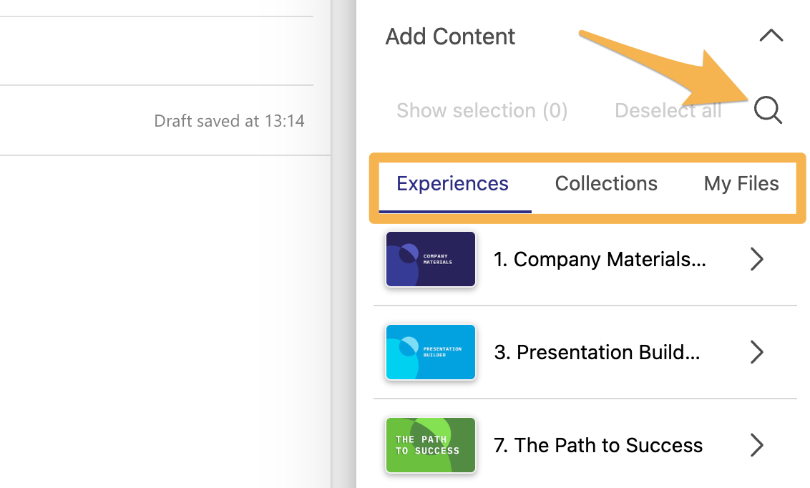Expand The Path to Success chevron
The width and height of the screenshot is (810, 488).
point(756,445)
